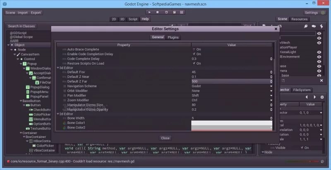This screenshot has width=331, height=170.
Task: Click the TextureButton class icon in tree
Action: tap(28, 128)
